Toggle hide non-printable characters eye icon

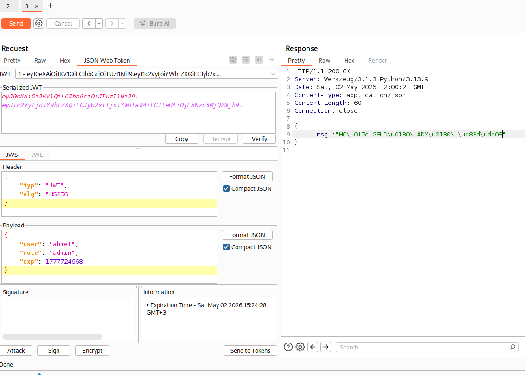(233, 60)
